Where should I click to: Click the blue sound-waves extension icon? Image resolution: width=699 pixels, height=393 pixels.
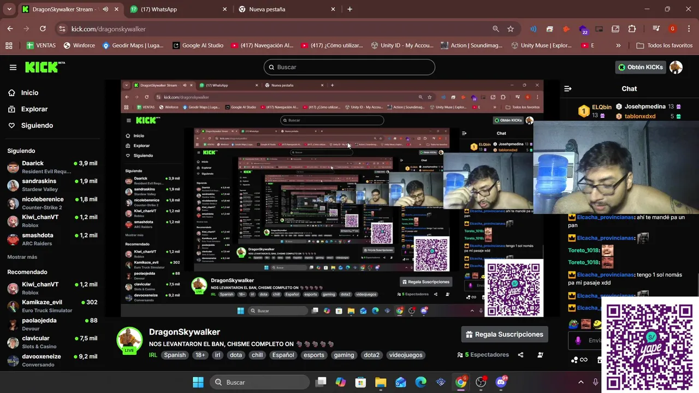pos(533,29)
